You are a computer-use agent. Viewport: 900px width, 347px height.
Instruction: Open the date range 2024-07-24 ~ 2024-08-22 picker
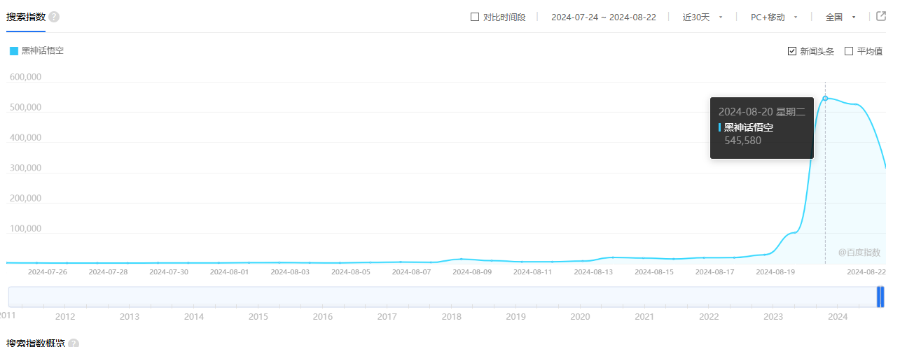[x=604, y=17]
